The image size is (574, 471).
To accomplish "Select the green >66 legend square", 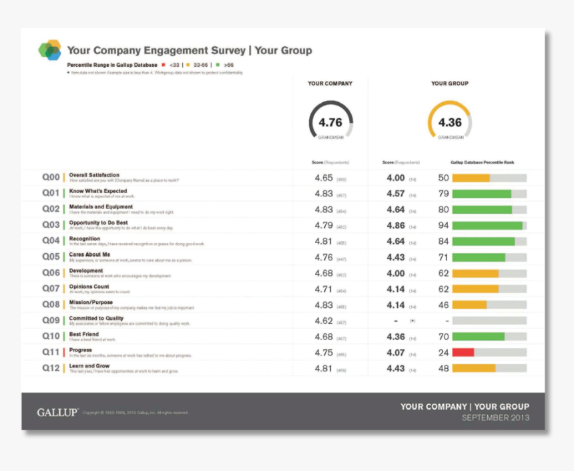I will click(218, 65).
